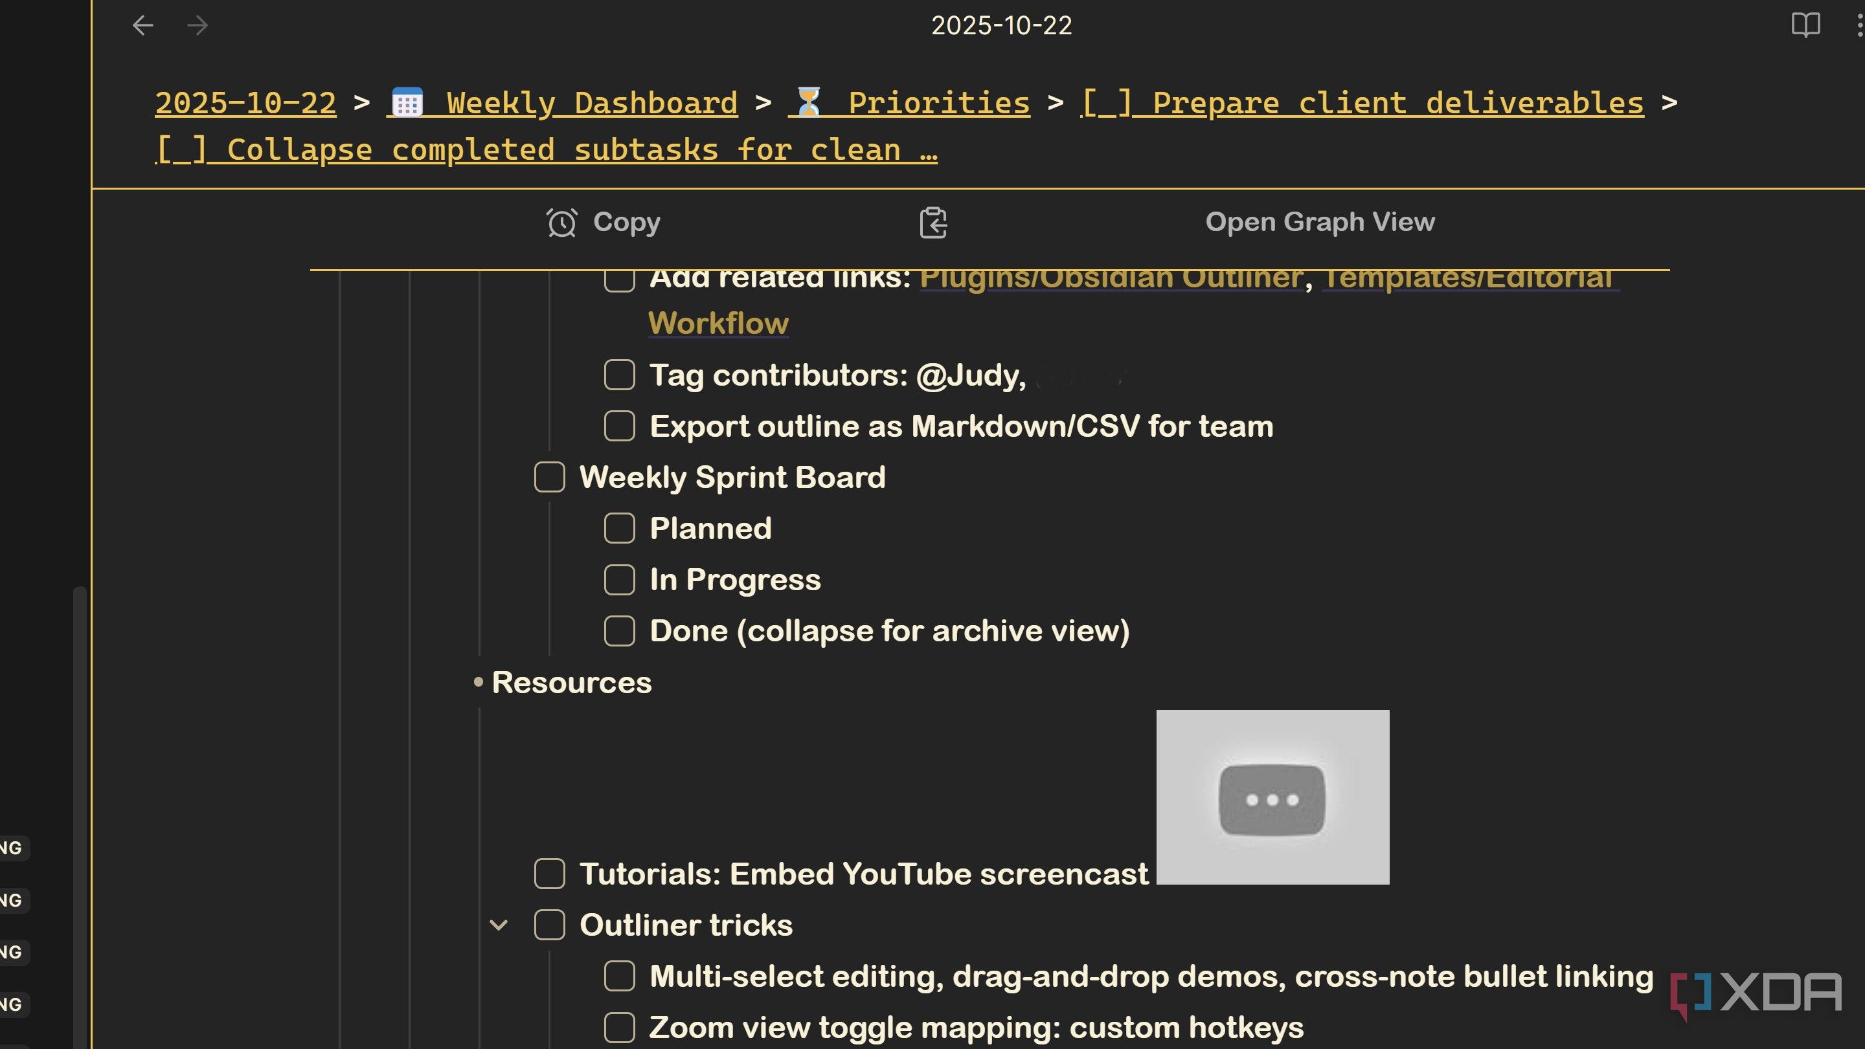Click the calendar emoji in breadcrumb
This screenshot has width=1865, height=1049.
pos(407,103)
